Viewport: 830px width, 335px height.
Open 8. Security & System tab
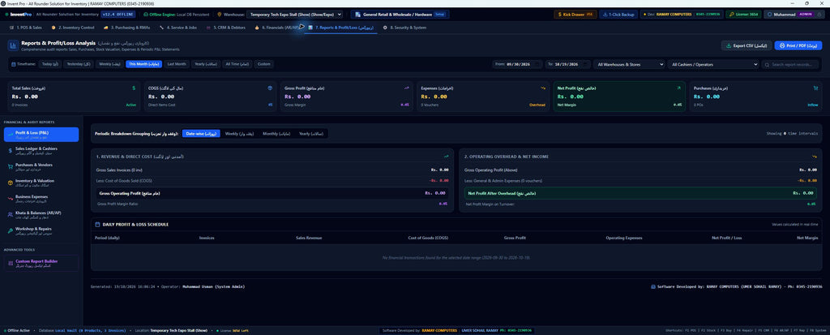405,27
